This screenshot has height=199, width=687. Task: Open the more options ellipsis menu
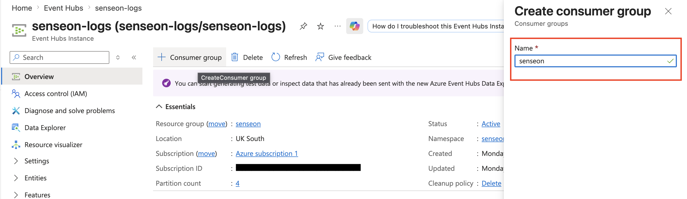click(337, 26)
